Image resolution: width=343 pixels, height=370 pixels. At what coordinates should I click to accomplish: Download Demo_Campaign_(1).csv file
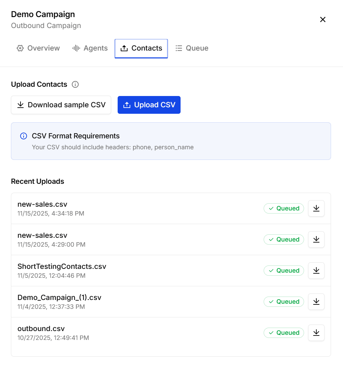[x=316, y=302]
